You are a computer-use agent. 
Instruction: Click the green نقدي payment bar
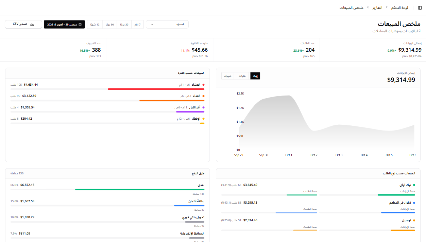click(140, 190)
